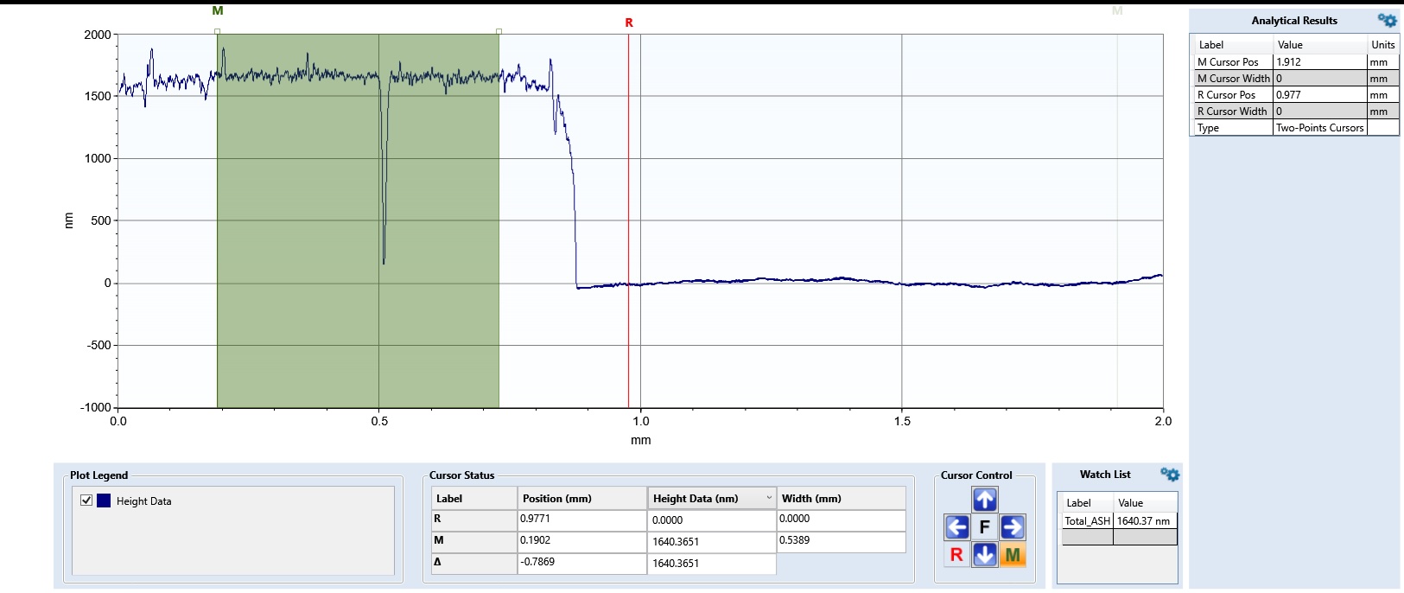Image resolution: width=1404 pixels, height=593 pixels.
Task: Click the M cursor width field 0.5389
Action: coord(840,541)
